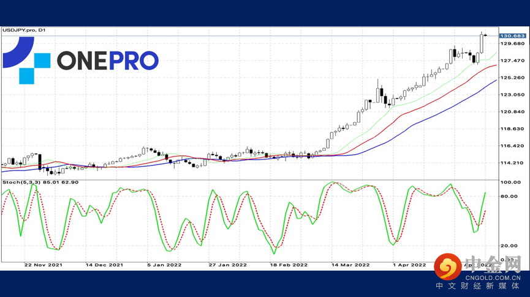This screenshot has width=530, height=297.
Task: Click the 114.210 price axis label
Action: [x=512, y=163]
